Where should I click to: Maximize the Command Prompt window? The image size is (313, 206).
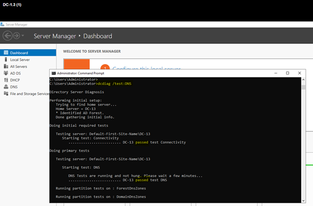pyautogui.click(x=288, y=73)
